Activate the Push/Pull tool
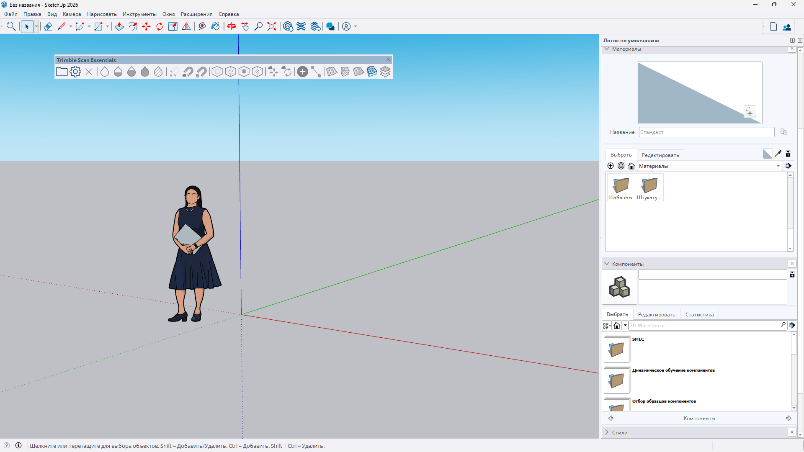Screen dimensions: 804x452 119,26
